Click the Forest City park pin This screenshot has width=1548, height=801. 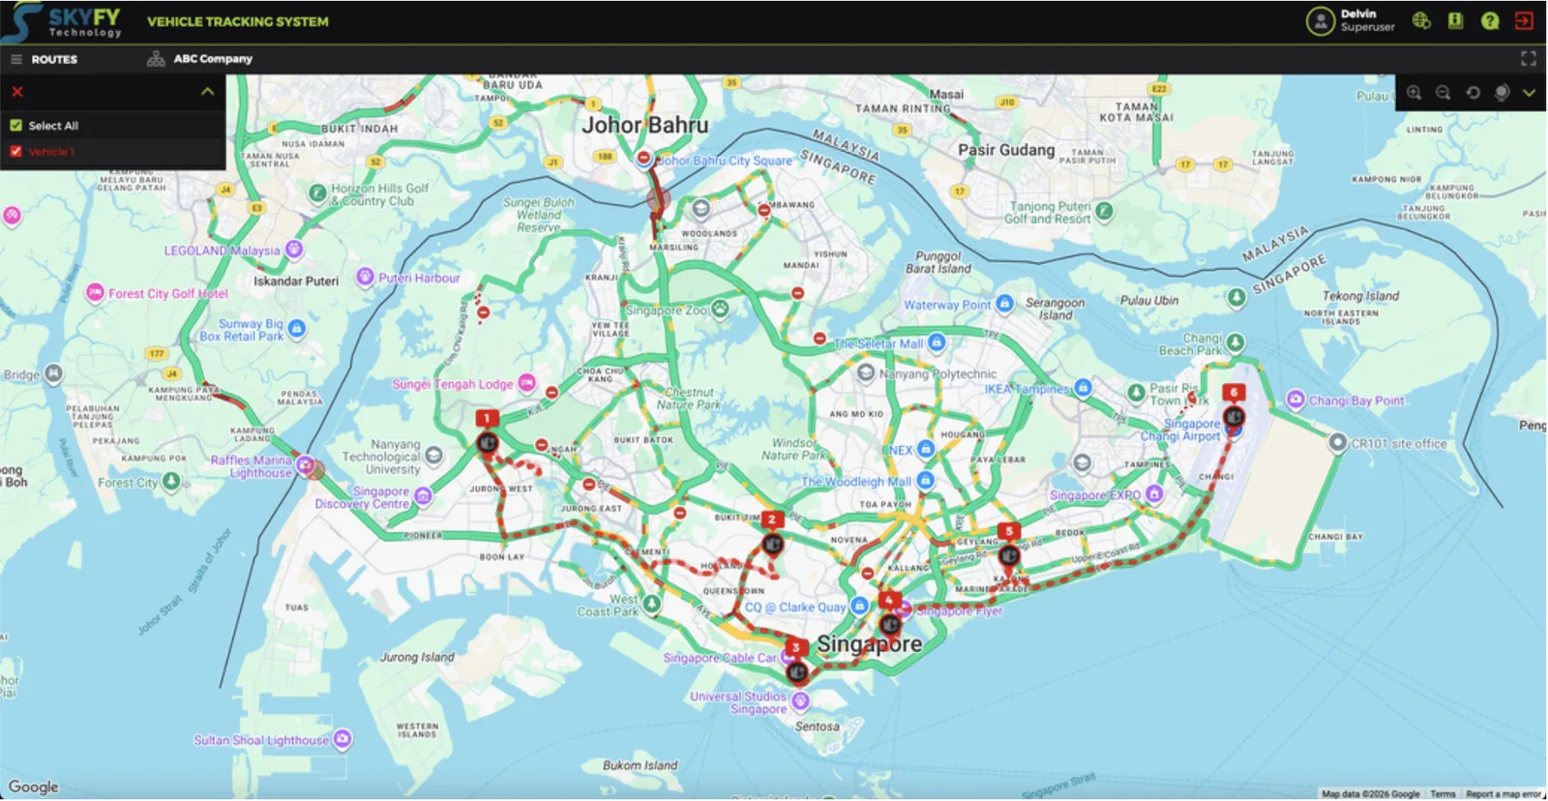click(x=171, y=481)
